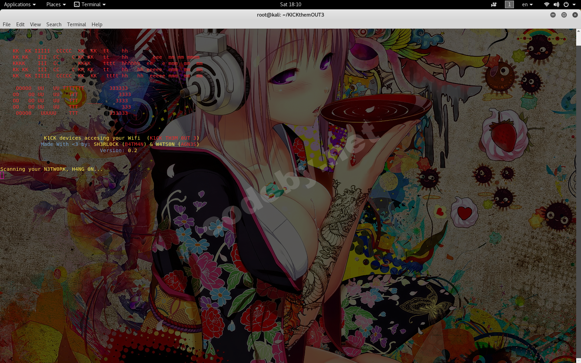Click the screen recording camera icon
Viewport: 581px width, 363px height.
click(x=494, y=4)
